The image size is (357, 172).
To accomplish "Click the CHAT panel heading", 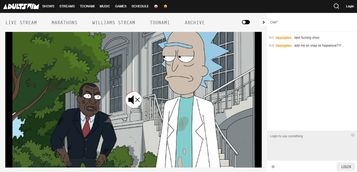I will pos(274,22).
